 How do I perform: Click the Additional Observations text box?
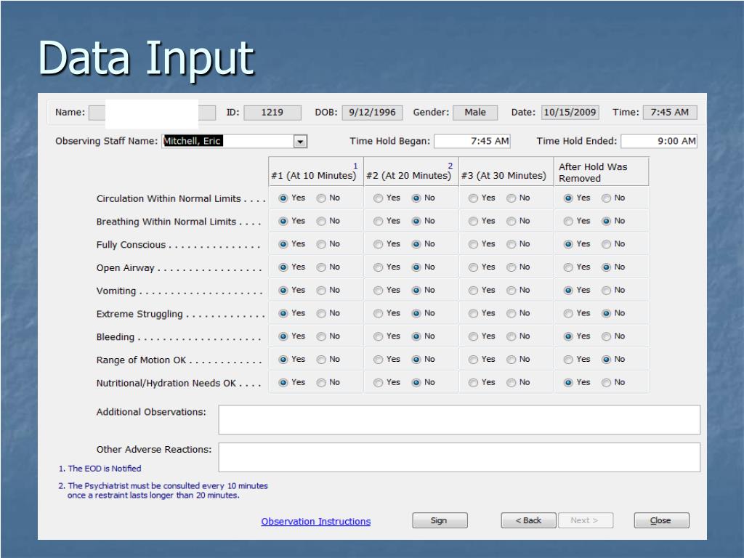tap(459, 419)
